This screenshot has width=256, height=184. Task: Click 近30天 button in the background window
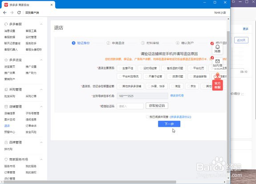pos(241,40)
